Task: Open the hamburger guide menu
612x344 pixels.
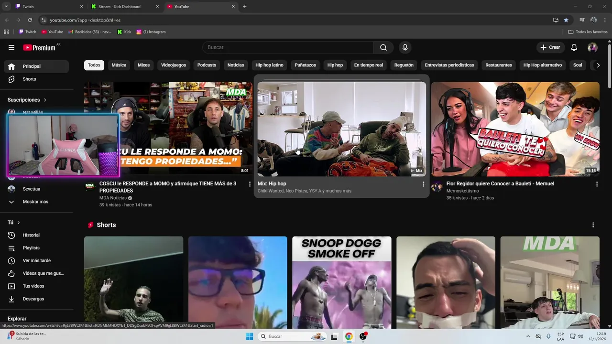Action: [11, 47]
